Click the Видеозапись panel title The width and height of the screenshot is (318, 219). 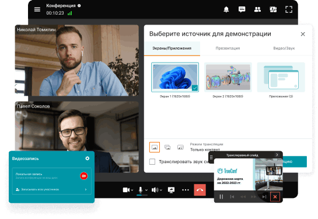[x=25, y=158]
